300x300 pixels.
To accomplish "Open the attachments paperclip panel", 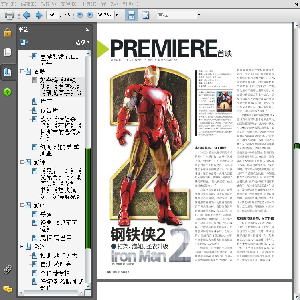I will [x=8, y=269].
